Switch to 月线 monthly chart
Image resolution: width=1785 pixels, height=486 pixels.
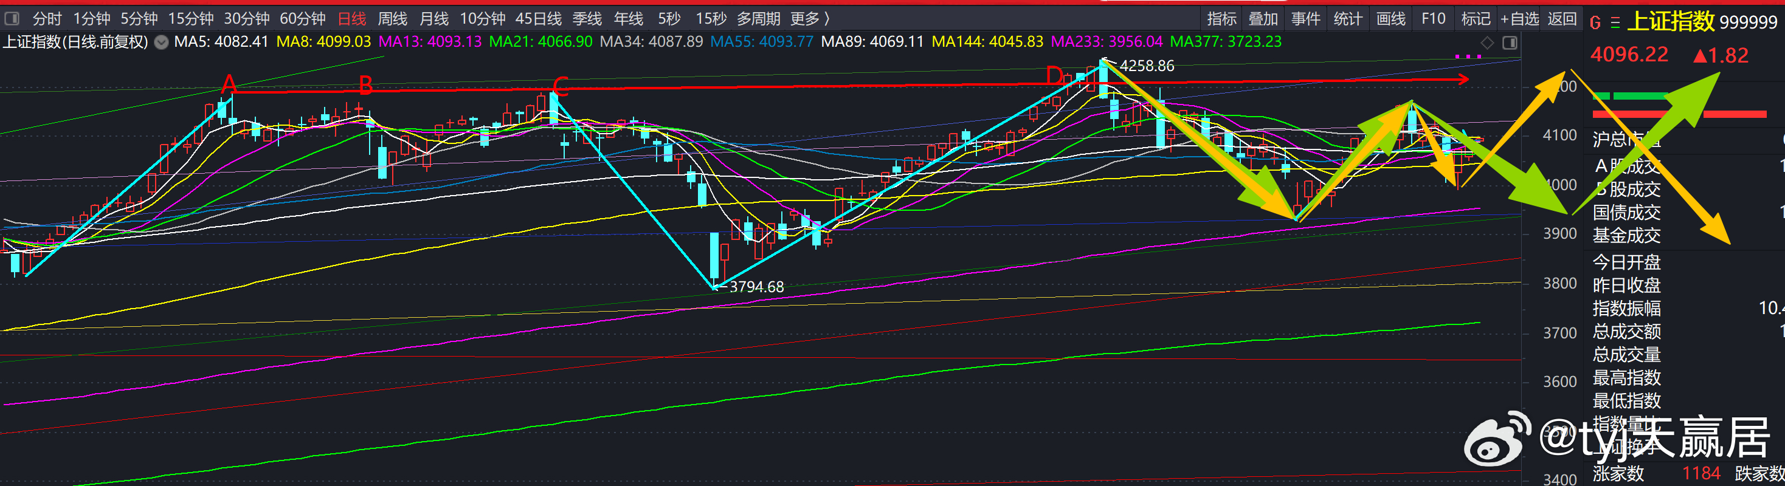pyautogui.click(x=435, y=19)
